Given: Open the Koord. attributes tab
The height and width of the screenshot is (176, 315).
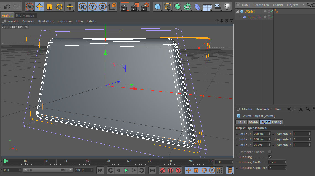Looking at the screenshot, I should 253,122.
